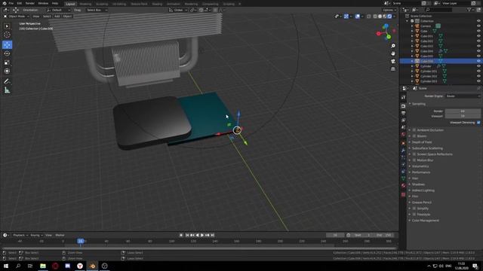Expand the Sampling panel

418,104
